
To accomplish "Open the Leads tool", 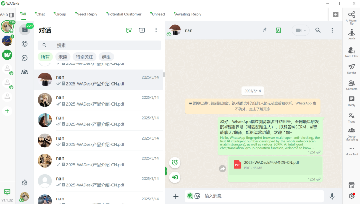I will click(352, 34).
